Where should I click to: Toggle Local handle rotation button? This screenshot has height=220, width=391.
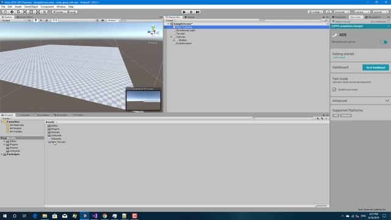[71, 12]
